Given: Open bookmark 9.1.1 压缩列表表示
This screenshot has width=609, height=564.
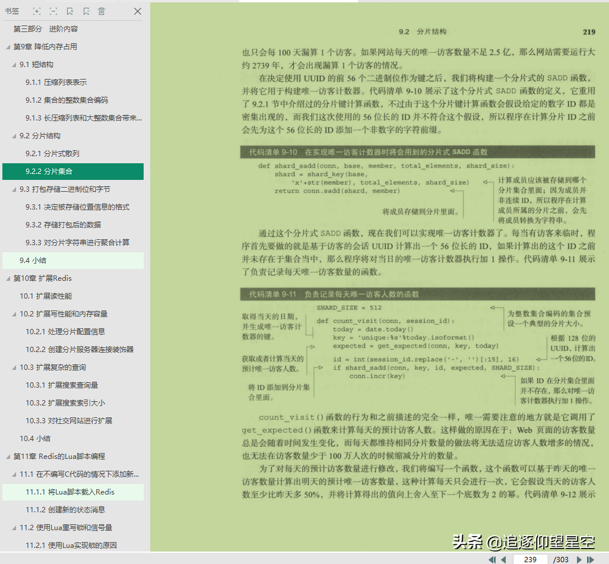Looking at the screenshot, I should [x=56, y=83].
